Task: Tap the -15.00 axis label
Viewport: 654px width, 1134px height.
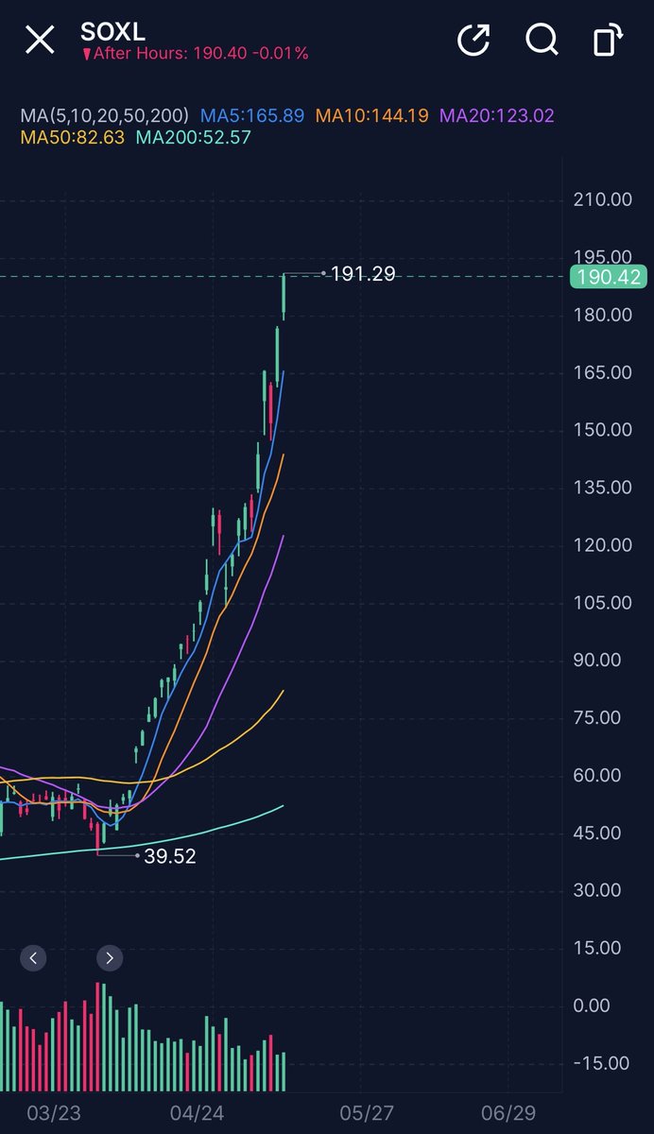Action: pyautogui.click(x=602, y=1064)
